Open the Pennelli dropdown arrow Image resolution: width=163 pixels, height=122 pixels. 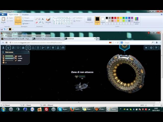pos(48,24)
